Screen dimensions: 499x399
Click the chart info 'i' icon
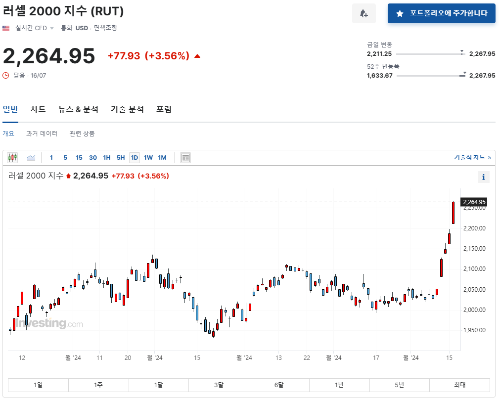483,177
